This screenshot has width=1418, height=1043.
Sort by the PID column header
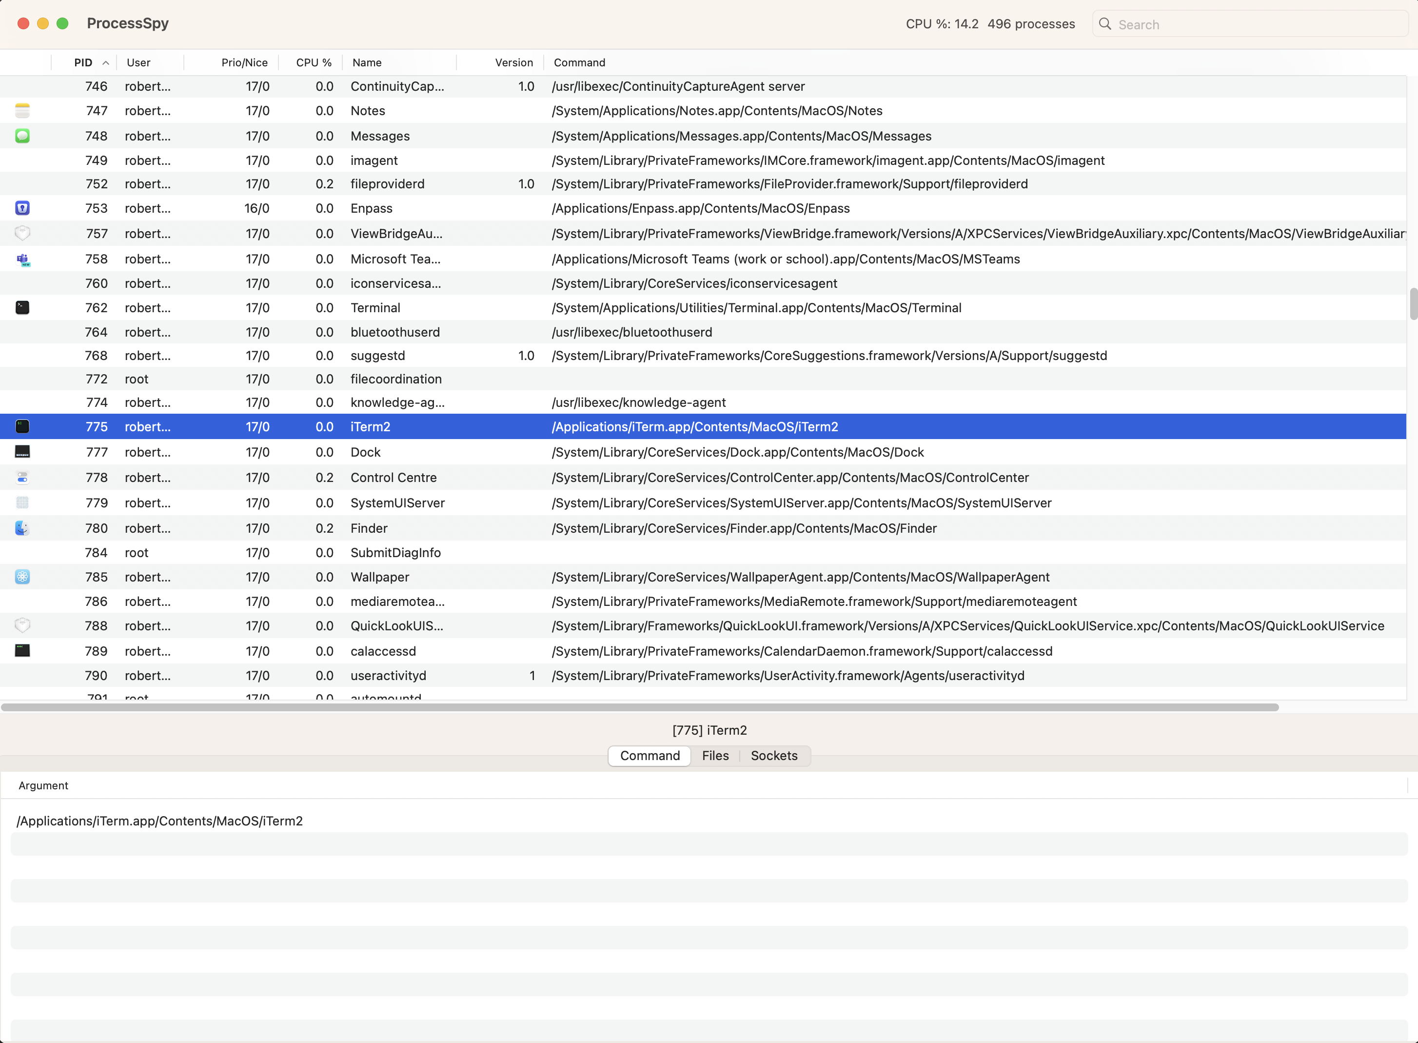coord(83,62)
